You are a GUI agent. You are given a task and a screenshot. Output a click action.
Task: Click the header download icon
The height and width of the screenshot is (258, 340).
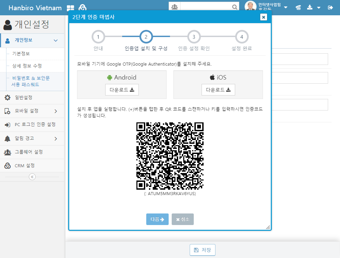[x=310, y=7]
